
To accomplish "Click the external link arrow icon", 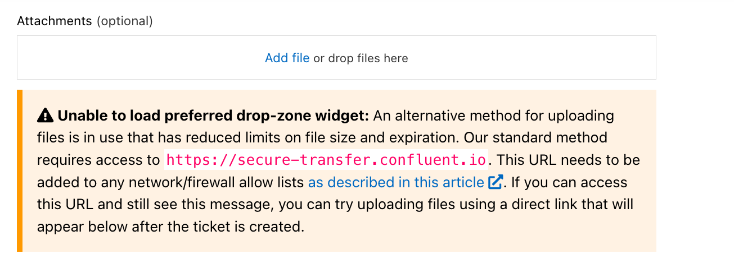I will pos(495,182).
